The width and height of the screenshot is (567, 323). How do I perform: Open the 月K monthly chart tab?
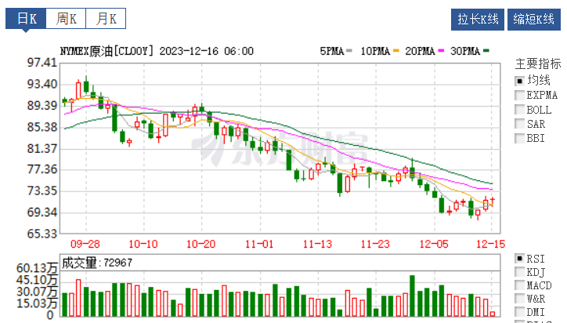coord(105,19)
